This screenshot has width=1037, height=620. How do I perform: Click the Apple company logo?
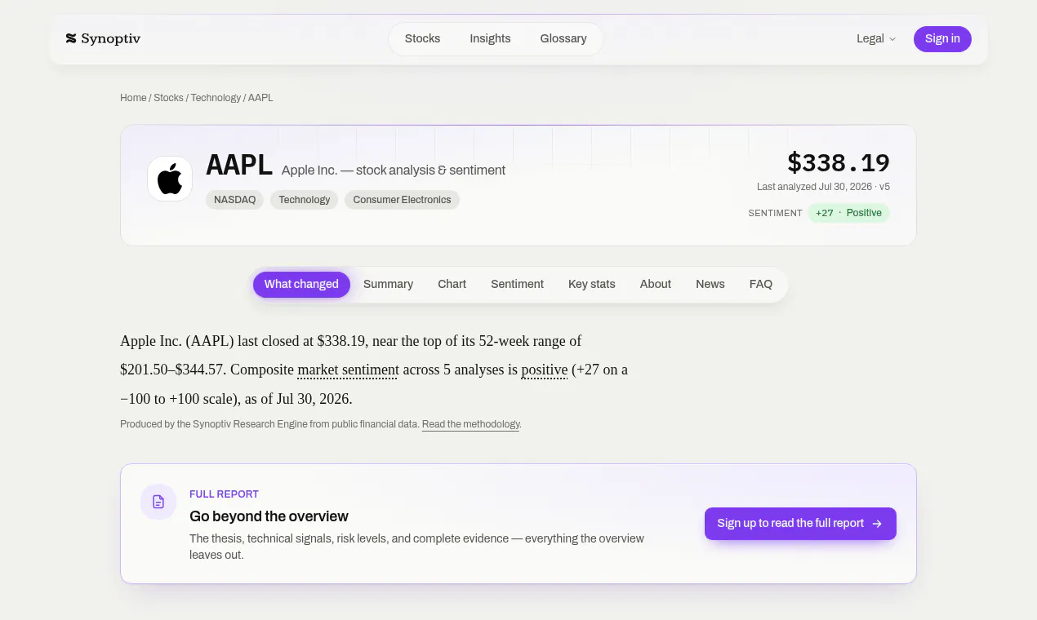pyautogui.click(x=170, y=179)
